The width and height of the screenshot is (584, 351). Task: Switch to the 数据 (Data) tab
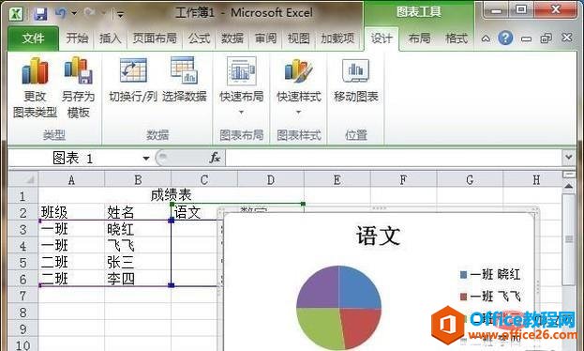tap(232, 38)
